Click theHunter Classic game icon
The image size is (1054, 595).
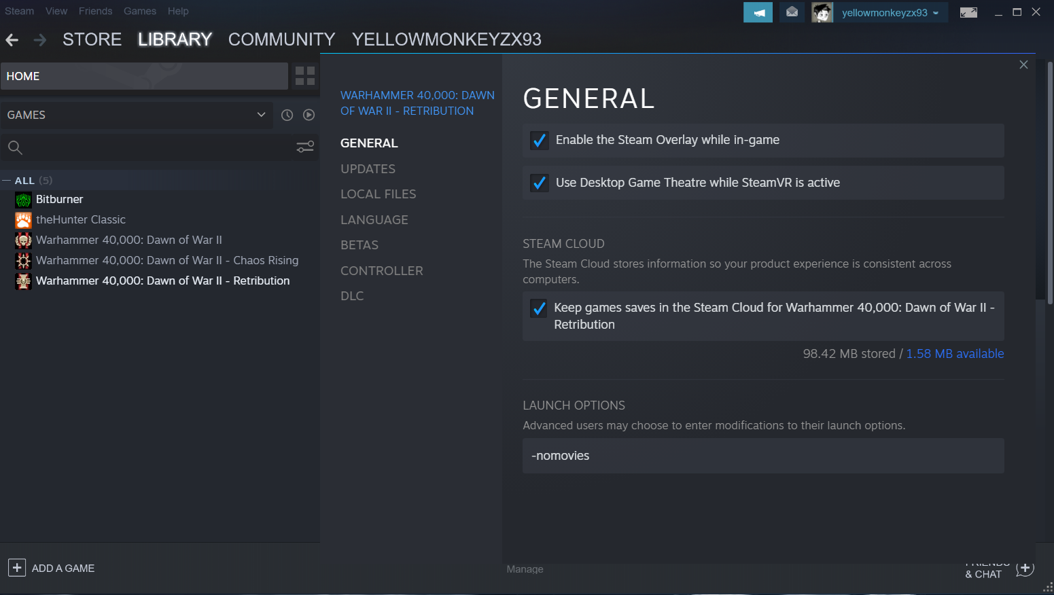[x=23, y=220]
